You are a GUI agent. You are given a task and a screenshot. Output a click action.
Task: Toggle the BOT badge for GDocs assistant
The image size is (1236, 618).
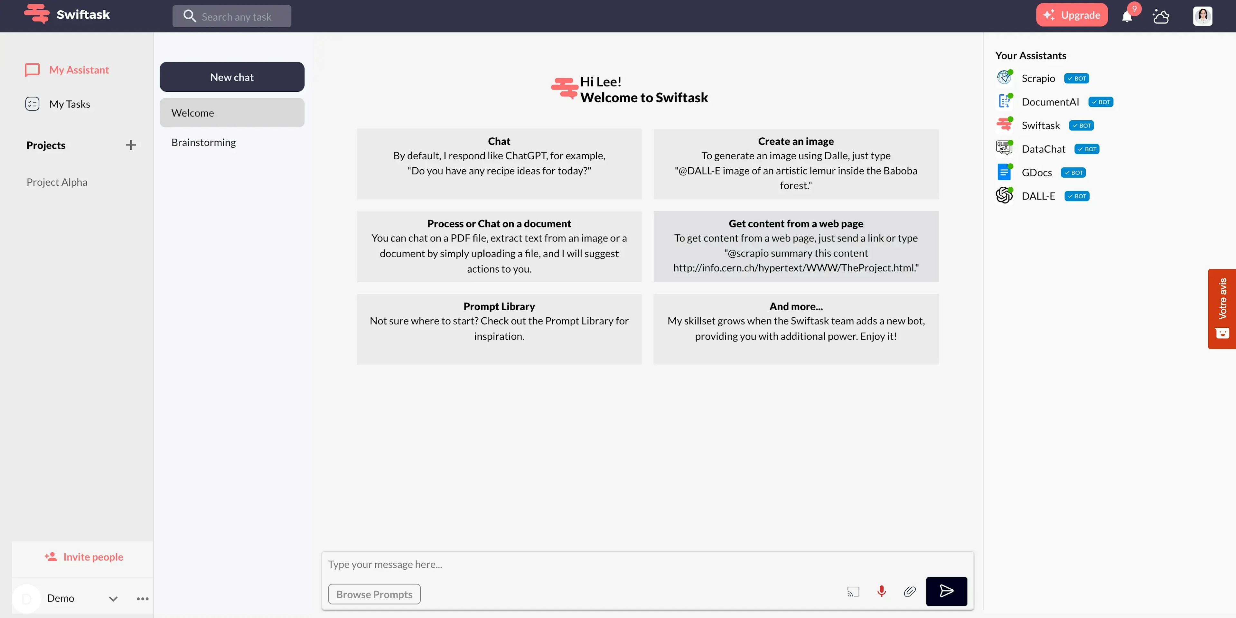click(1073, 172)
